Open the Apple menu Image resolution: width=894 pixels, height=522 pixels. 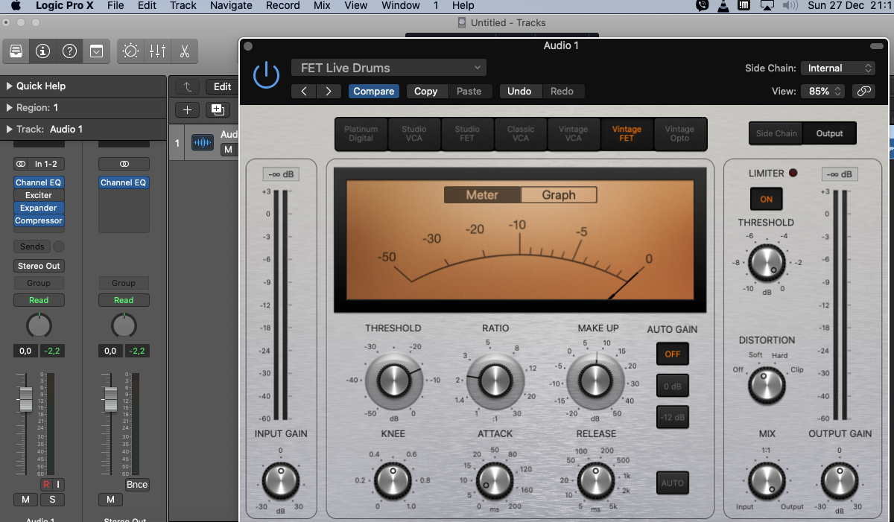tap(16, 6)
